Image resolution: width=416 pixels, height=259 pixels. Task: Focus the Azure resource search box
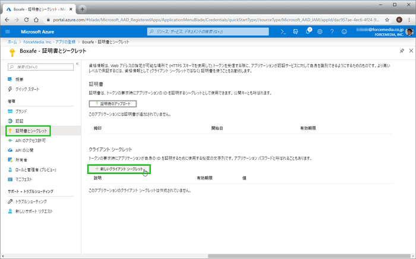click(208, 31)
